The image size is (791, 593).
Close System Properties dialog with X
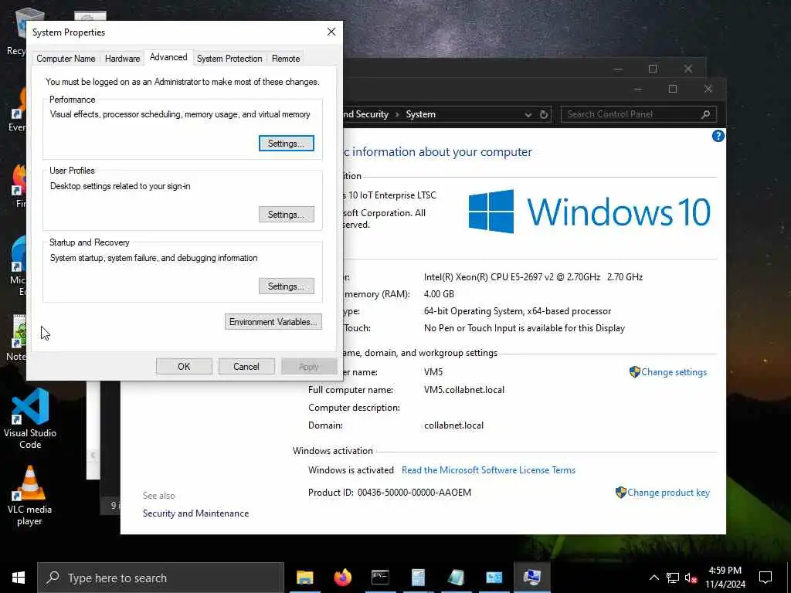pyautogui.click(x=331, y=32)
